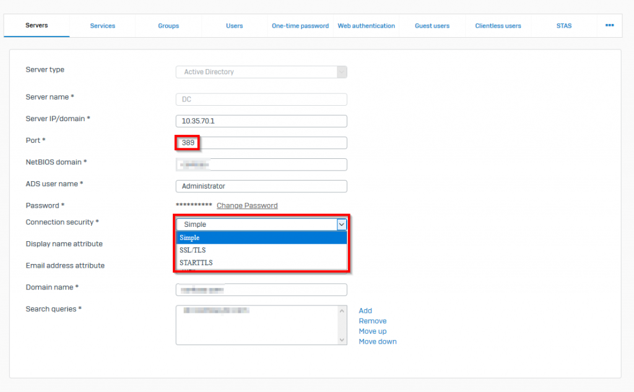This screenshot has height=392, width=634.
Task: Go to the Users tab
Action: [x=234, y=26]
